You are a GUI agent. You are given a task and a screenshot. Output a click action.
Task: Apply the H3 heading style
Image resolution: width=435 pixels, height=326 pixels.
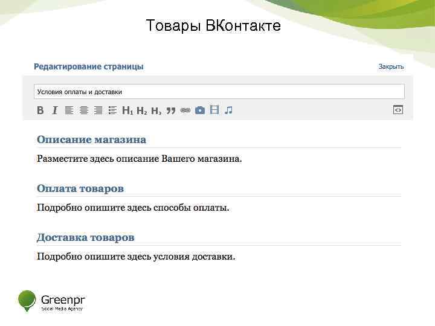coord(156,110)
